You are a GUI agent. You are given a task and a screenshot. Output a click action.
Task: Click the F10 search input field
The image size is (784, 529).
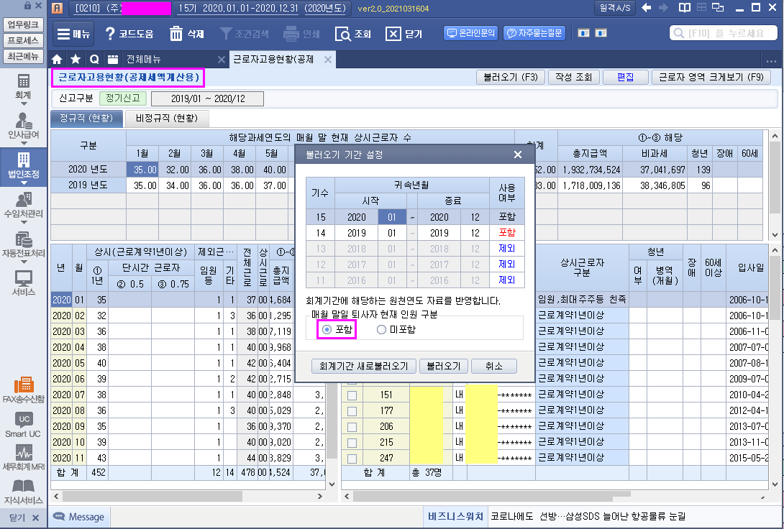(721, 34)
